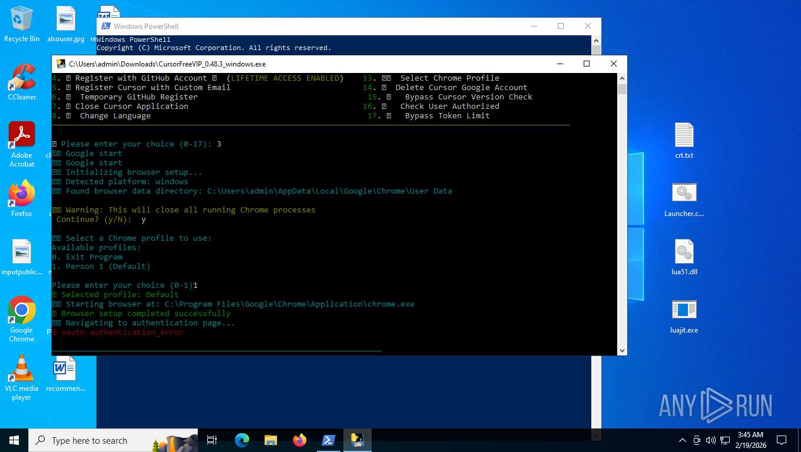
Task: Launch Google Chrome desktop shortcut
Action: coord(22,319)
